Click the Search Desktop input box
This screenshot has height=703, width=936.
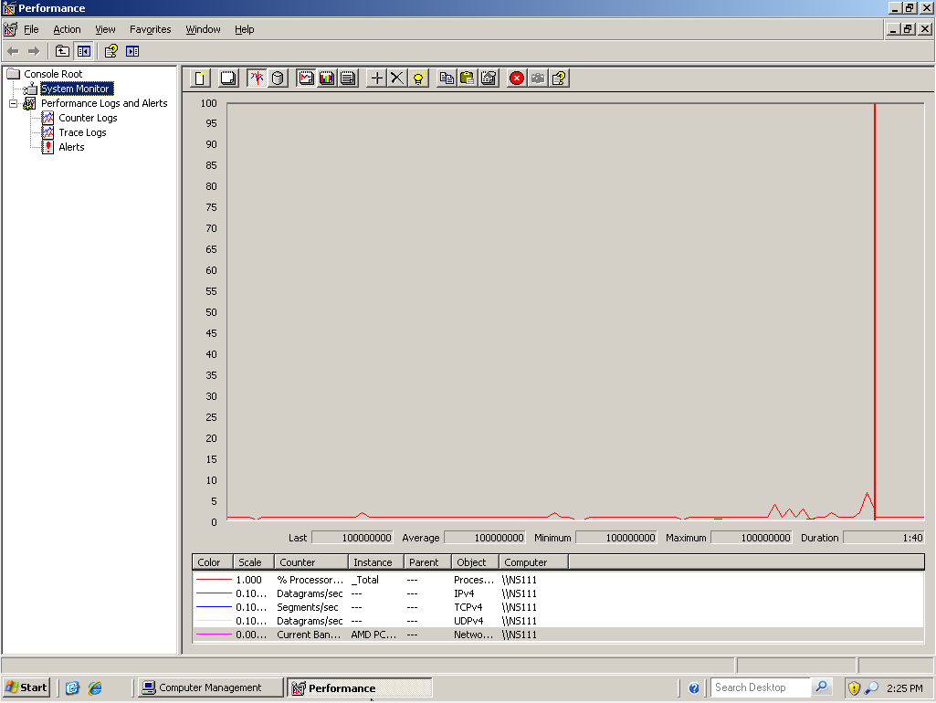[x=761, y=687]
